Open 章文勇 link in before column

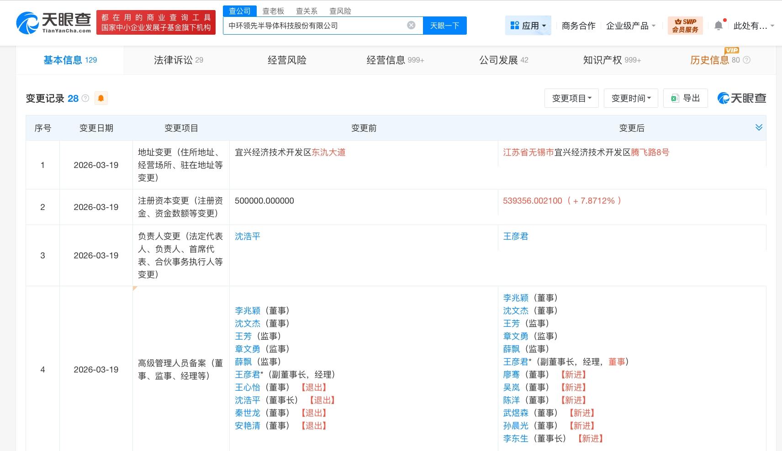click(x=248, y=349)
